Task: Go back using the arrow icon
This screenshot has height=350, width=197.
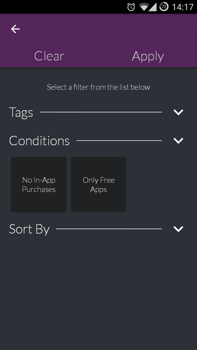Action: tap(15, 29)
